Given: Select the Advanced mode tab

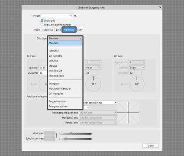Looking at the screenshot, I should click(x=69, y=30).
